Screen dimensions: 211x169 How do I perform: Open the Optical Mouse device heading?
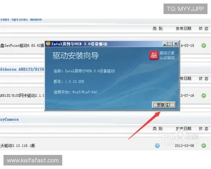(21, 20)
